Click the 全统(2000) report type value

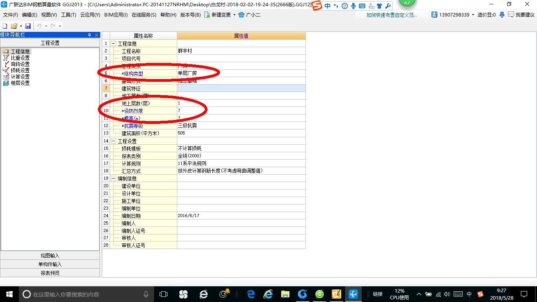(x=241, y=156)
